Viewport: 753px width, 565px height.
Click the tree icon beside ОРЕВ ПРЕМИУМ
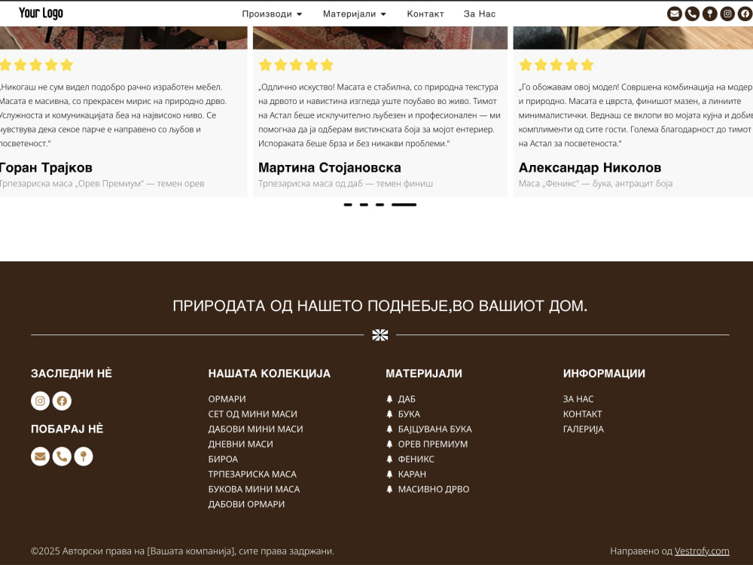point(389,444)
